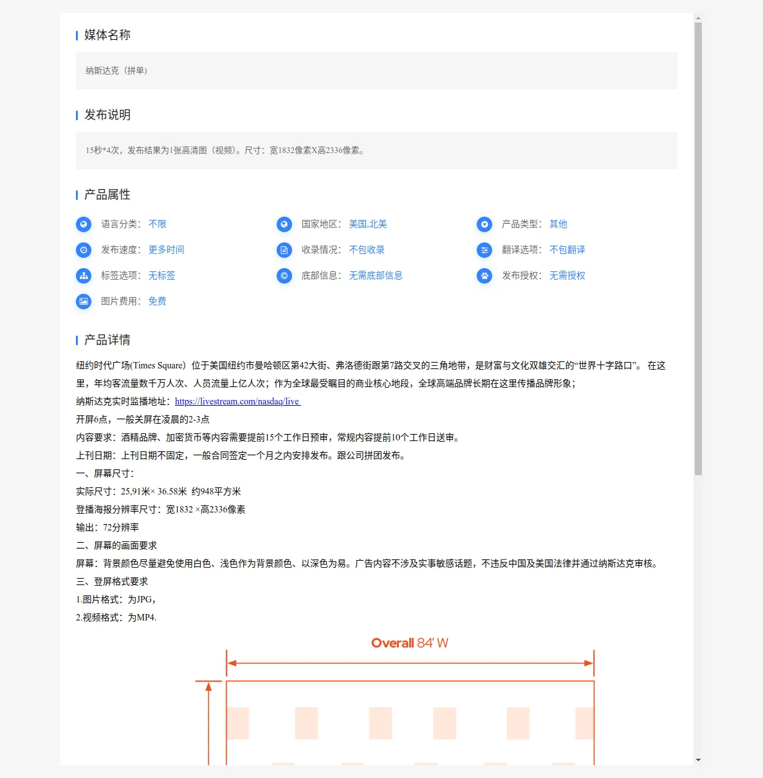This screenshot has width=763, height=778.
Task: Click the country region globe icon
Action: click(x=284, y=224)
